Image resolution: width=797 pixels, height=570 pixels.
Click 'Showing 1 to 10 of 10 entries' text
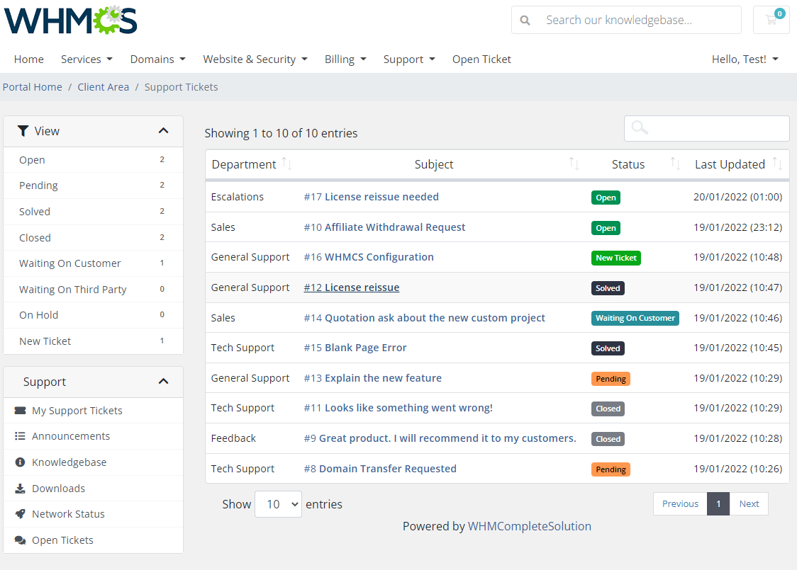(x=281, y=133)
